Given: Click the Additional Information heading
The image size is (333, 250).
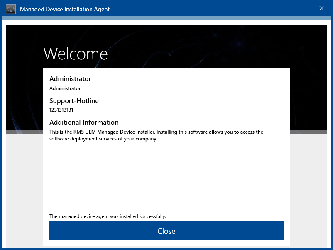Looking at the screenshot, I should (x=84, y=123).
